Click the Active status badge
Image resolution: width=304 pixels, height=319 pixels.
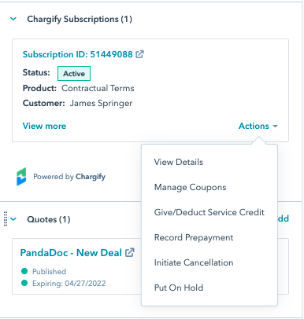tap(74, 73)
